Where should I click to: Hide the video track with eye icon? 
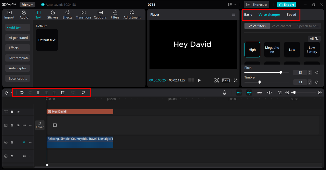pos(18,125)
